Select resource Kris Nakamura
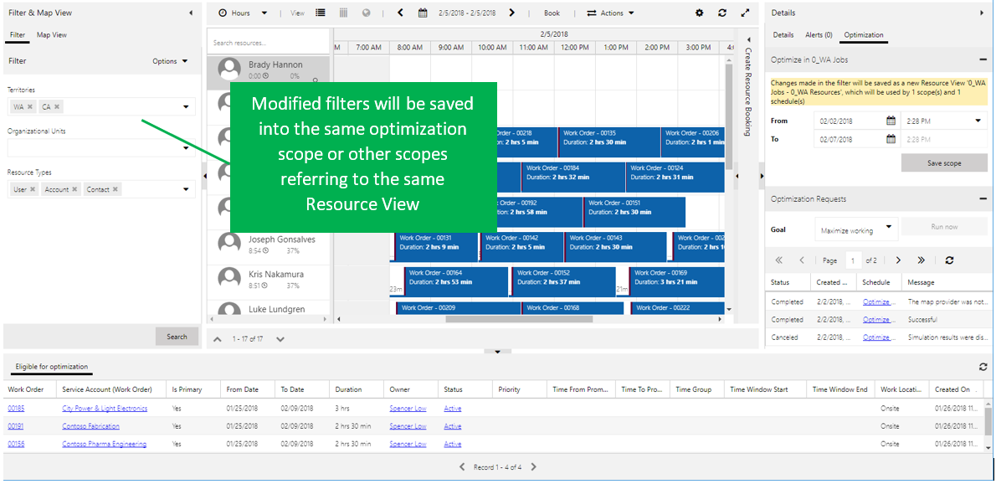The width and height of the screenshot is (996, 484). (268, 281)
